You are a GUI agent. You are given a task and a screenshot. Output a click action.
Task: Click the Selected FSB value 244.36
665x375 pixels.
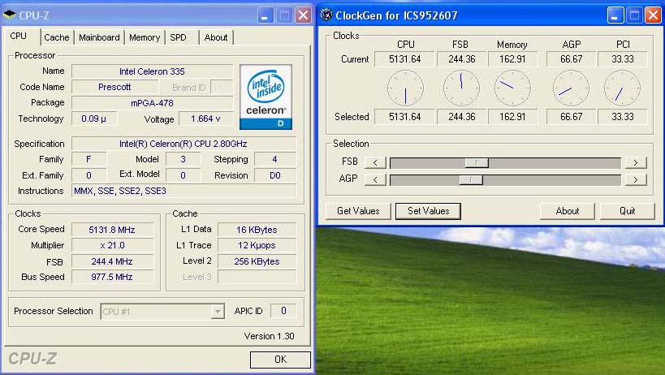(x=461, y=117)
